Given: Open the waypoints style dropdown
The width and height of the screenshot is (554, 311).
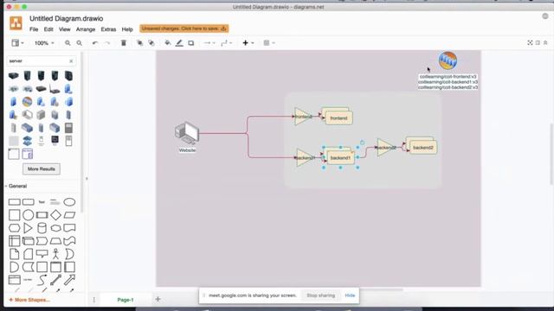Looking at the screenshot, I should [227, 43].
